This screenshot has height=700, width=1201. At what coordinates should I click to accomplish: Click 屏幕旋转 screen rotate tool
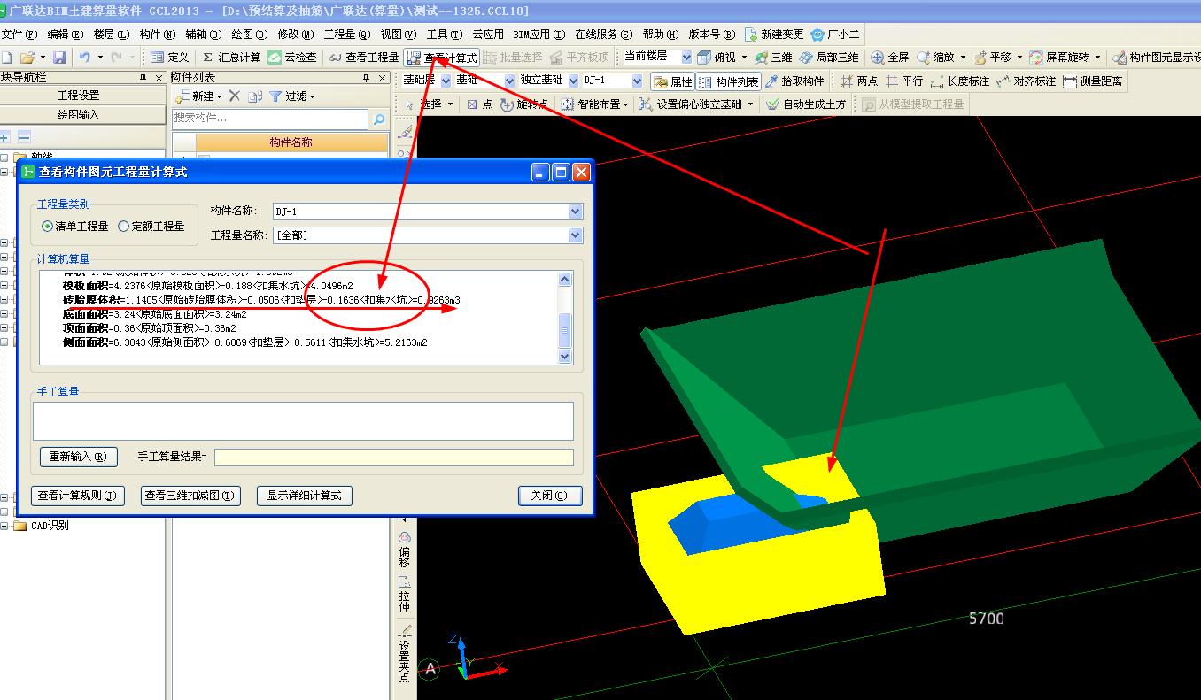[1060, 57]
